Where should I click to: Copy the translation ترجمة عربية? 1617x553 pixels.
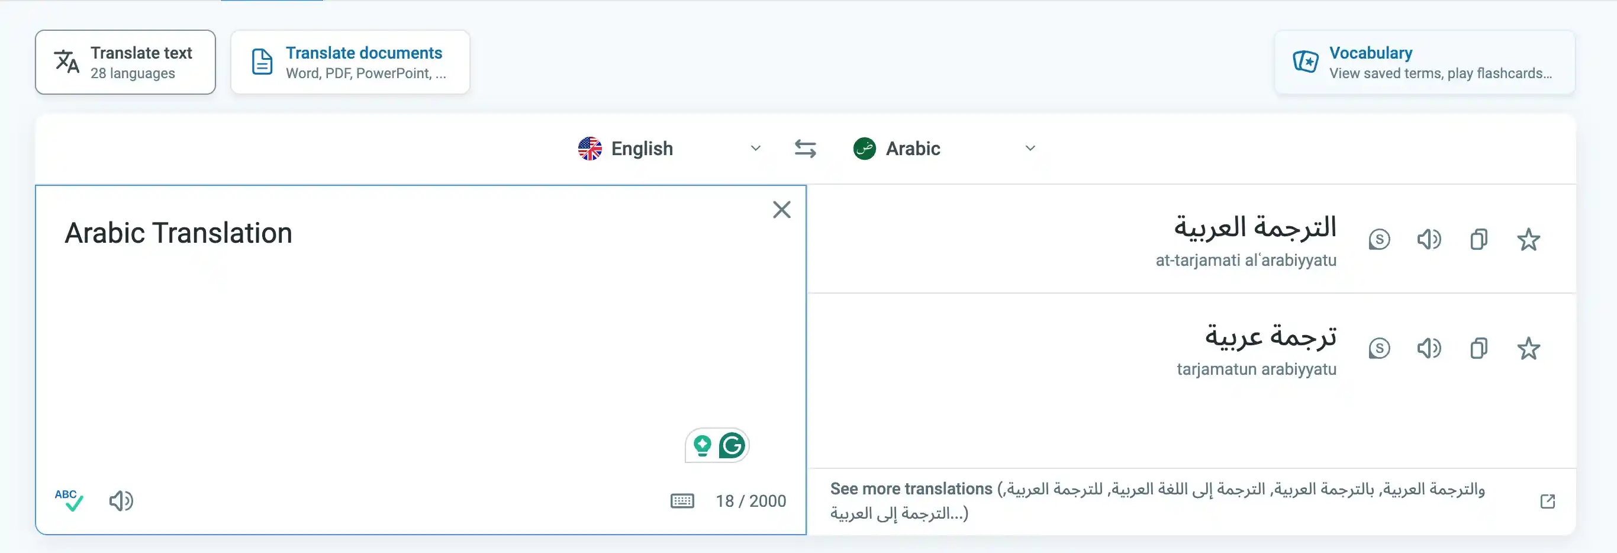[x=1480, y=348]
